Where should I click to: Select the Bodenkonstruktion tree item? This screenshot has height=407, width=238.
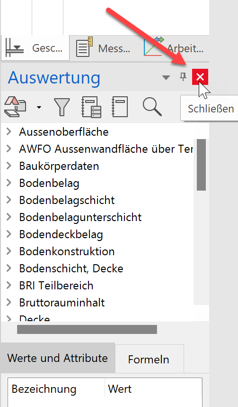pyautogui.click(x=67, y=251)
